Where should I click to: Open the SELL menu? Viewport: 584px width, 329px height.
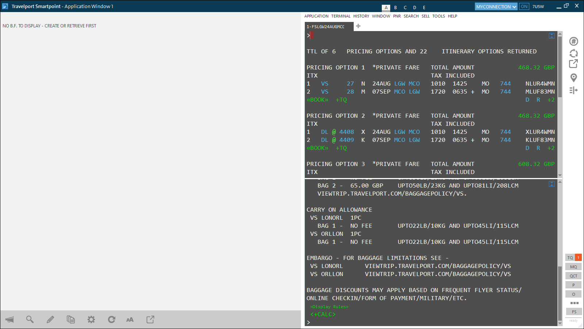point(426,16)
